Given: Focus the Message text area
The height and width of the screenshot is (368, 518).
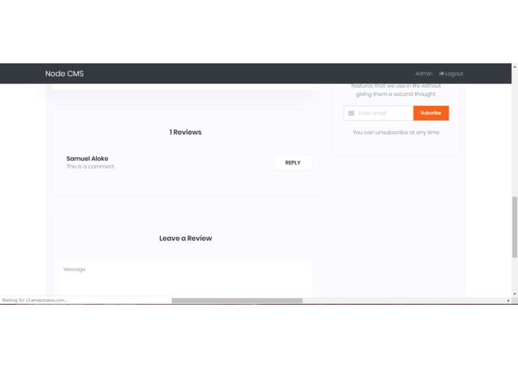Looking at the screenshot, I should 186,279.
